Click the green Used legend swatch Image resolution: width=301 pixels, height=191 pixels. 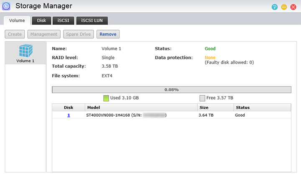106,98
